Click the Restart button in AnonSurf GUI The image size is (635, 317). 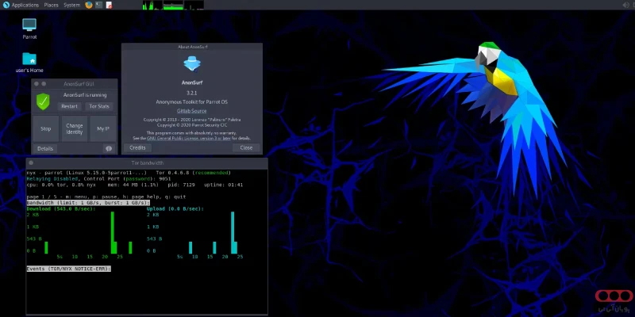(69, 106)
